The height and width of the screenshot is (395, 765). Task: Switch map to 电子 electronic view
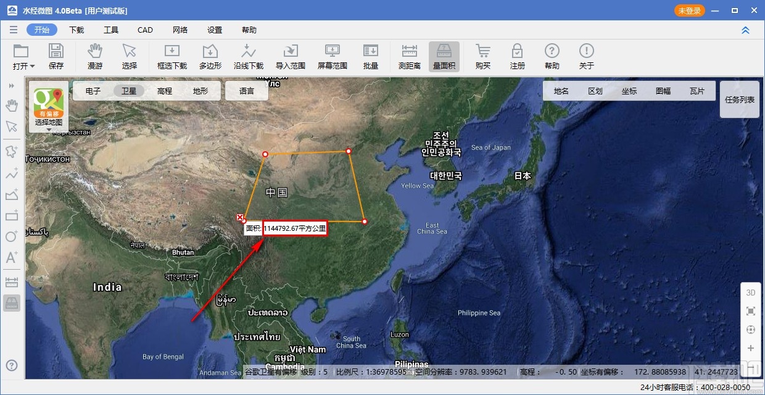pos(93,91)
